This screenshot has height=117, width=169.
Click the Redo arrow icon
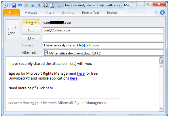coord(26,5)
